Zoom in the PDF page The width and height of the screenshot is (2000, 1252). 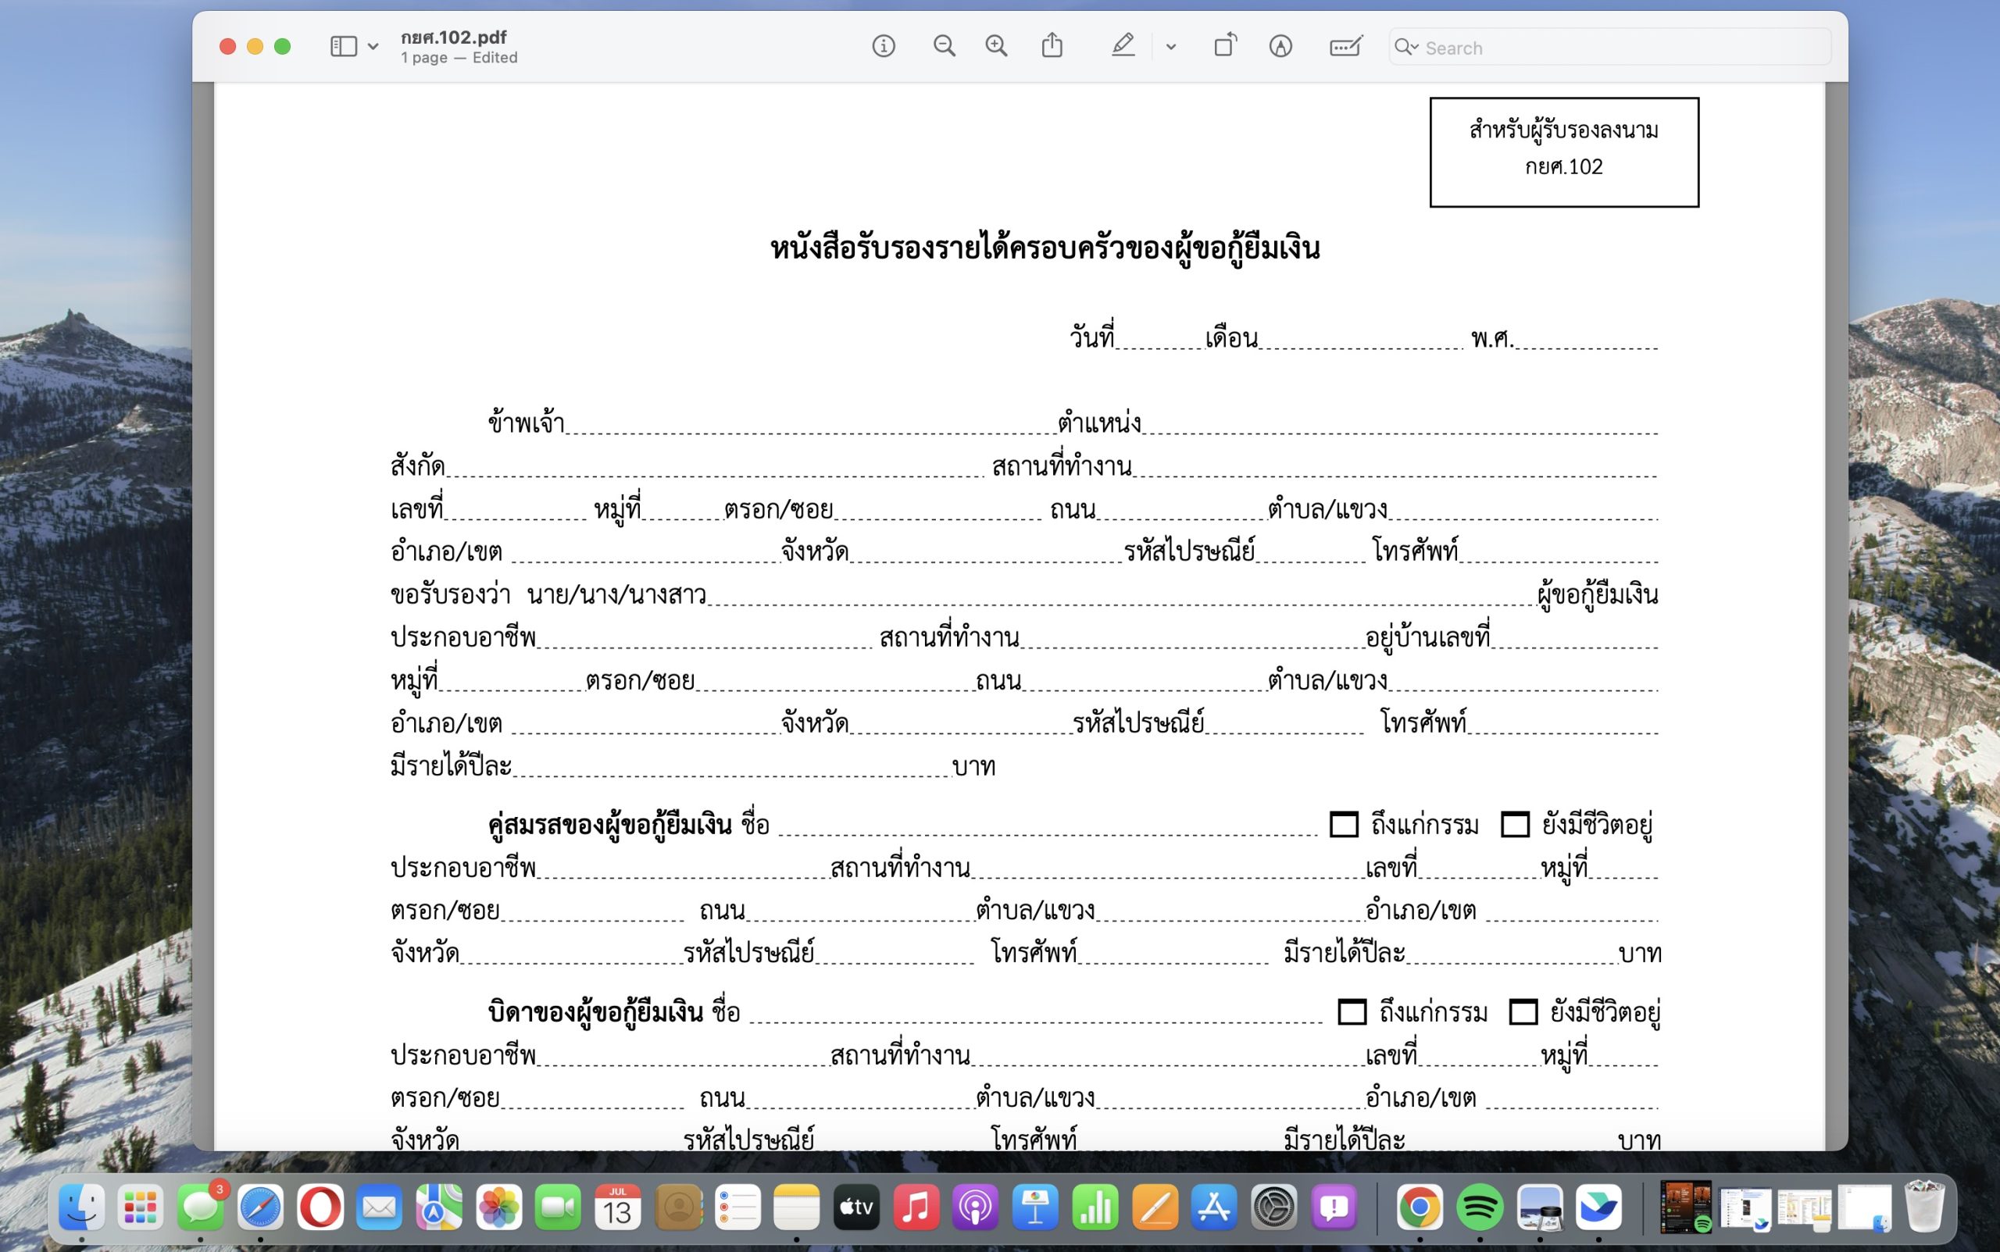996,46
